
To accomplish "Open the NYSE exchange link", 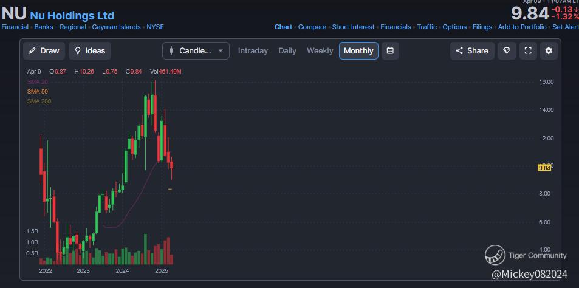I will (x=155, y=27).
